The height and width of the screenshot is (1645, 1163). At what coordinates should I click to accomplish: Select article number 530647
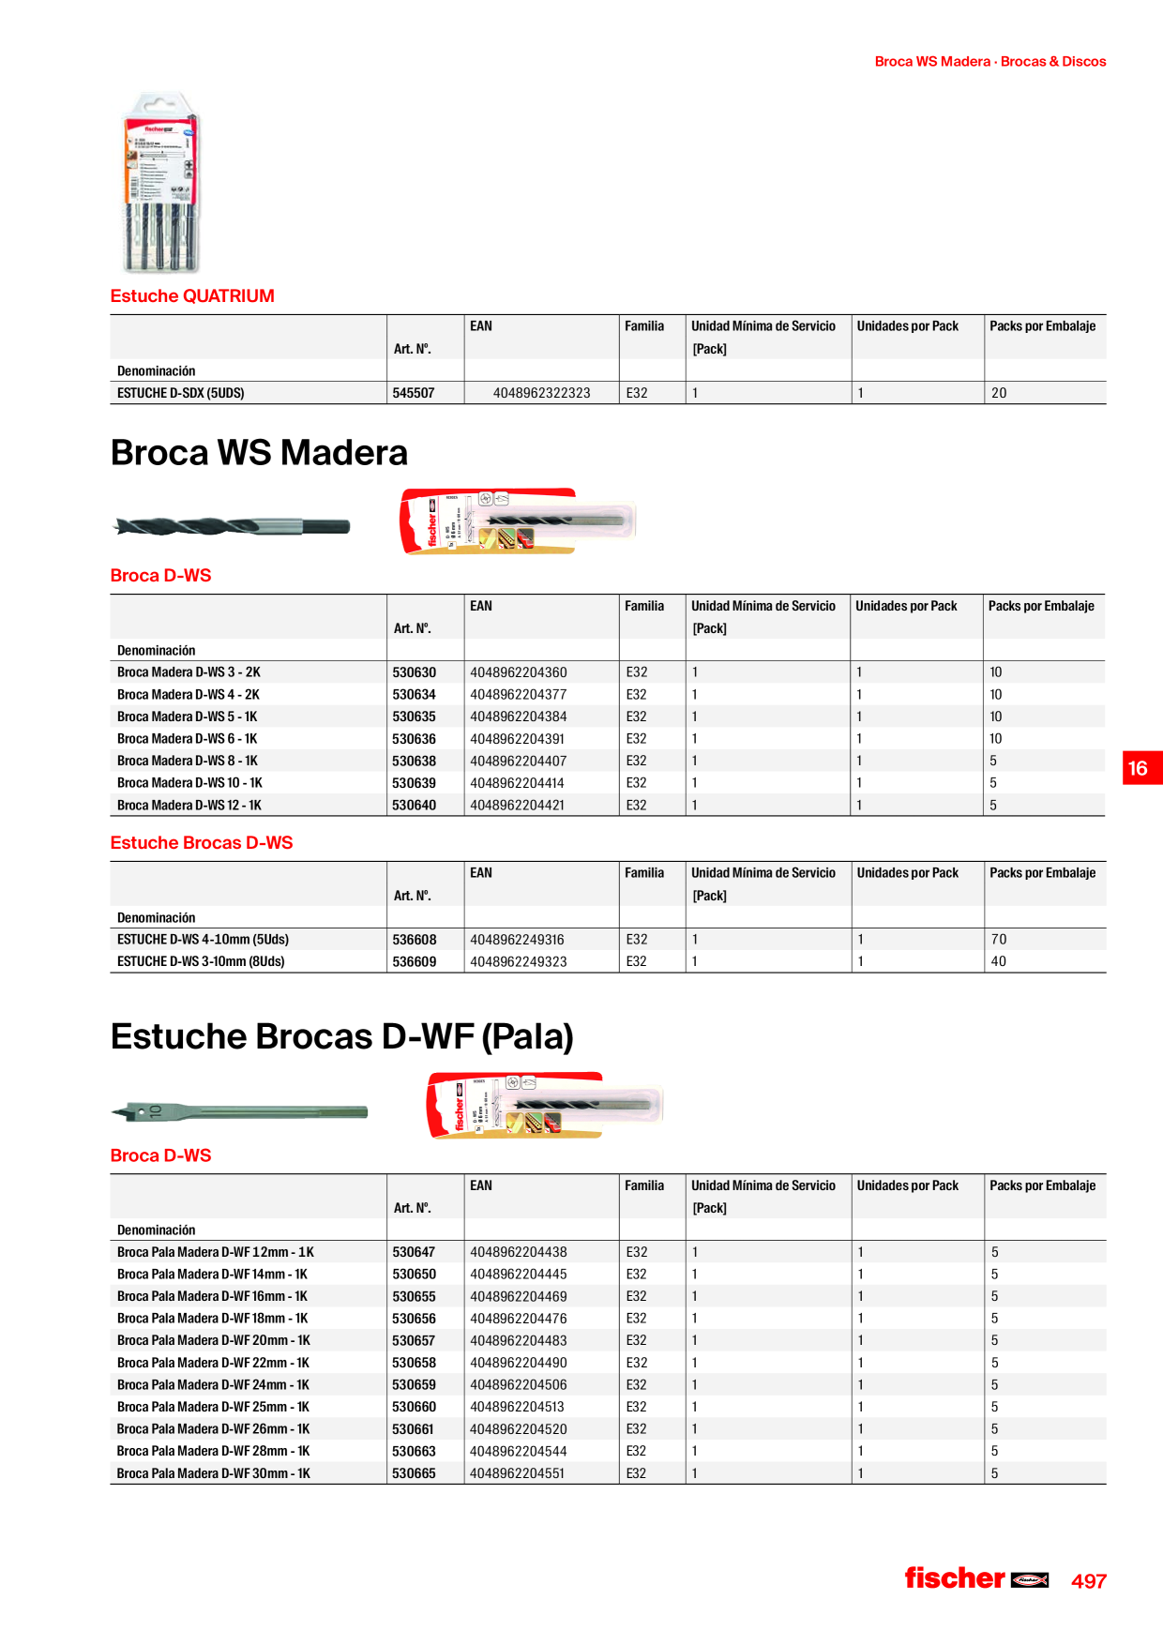(414, 1252)
